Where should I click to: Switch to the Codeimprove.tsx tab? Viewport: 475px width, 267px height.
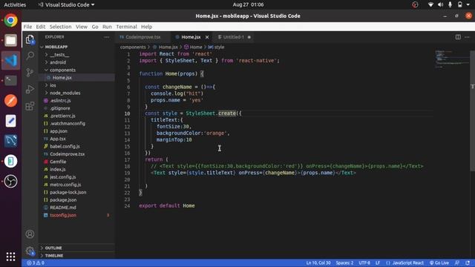143,37
